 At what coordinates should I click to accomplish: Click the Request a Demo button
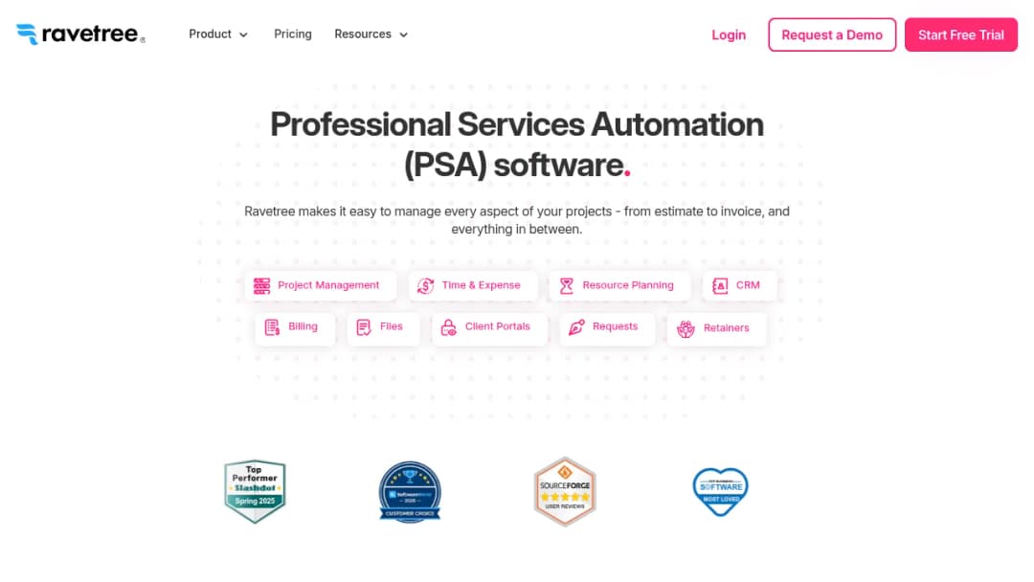tap(832, 34)
